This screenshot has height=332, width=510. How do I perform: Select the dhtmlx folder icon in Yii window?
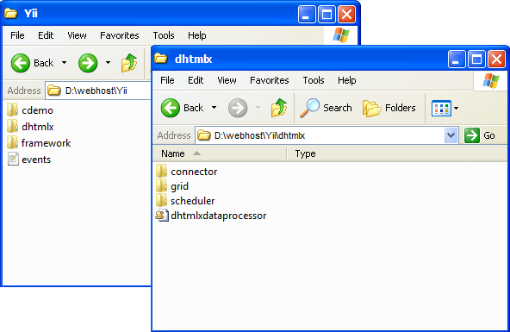(x=12, y=126)
